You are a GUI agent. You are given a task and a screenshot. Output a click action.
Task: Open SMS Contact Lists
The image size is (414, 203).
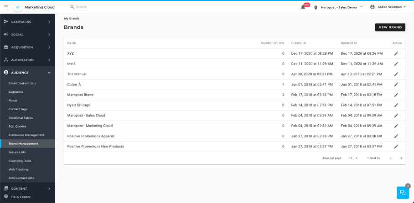(x=21, y=178)
